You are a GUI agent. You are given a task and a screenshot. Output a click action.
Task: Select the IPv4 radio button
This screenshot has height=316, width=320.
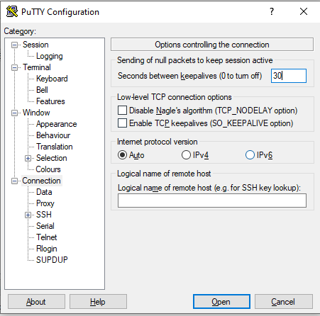coord(186,155)
